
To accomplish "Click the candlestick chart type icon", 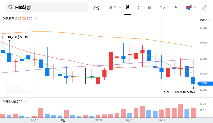I will [x=189, y=8].
